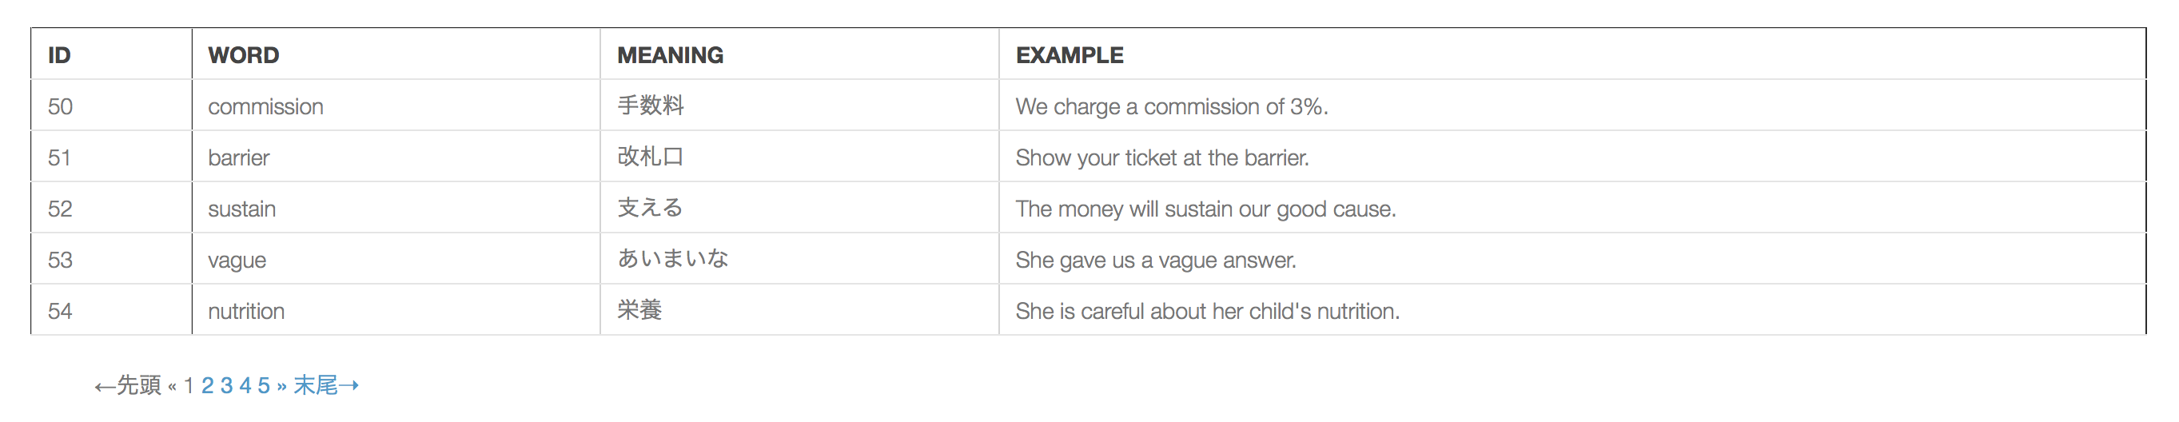The height and width of the screenshot is (422, 2179).
Task: Go to last page via 末尾→
Action: click(326, 386)
